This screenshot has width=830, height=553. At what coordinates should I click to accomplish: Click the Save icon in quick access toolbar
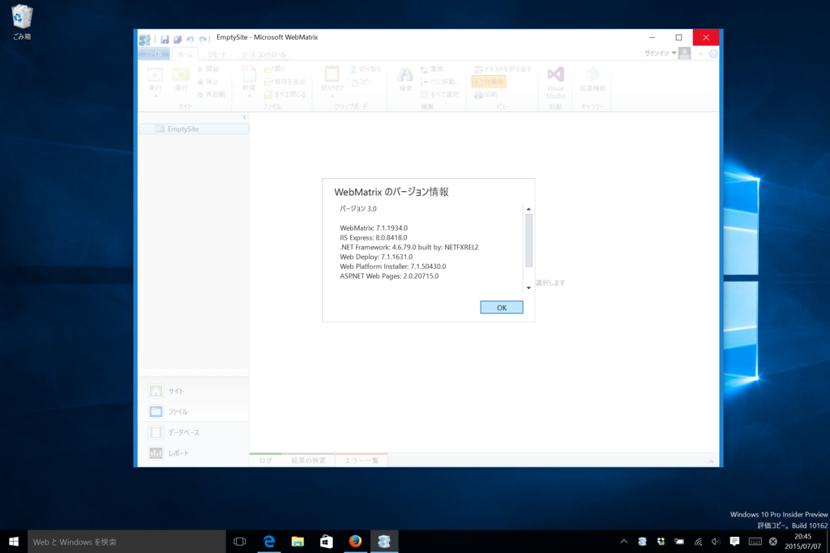[165, 39]
